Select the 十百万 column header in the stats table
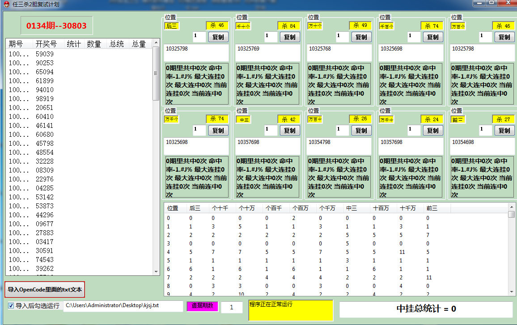 [381, 208]
